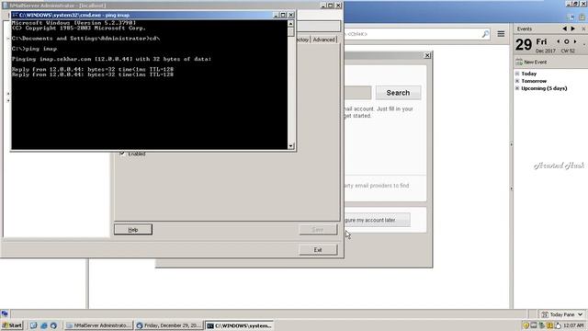The width and height of the screenshot is (588, 331).
Task: Switch to hMailServer Administrator taskbar button
Action: [99, 325]
